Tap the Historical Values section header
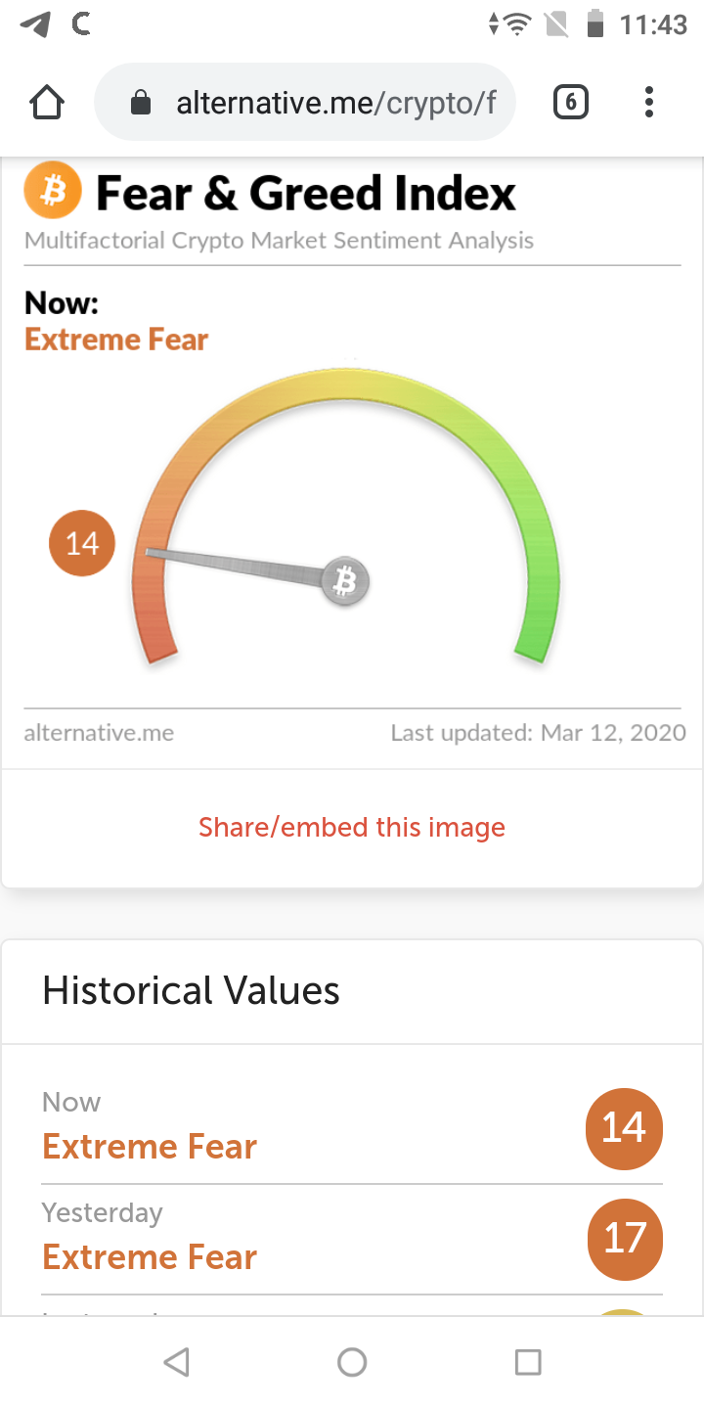This screenshot has width=704, height=1409. click(x=190, y=990)
